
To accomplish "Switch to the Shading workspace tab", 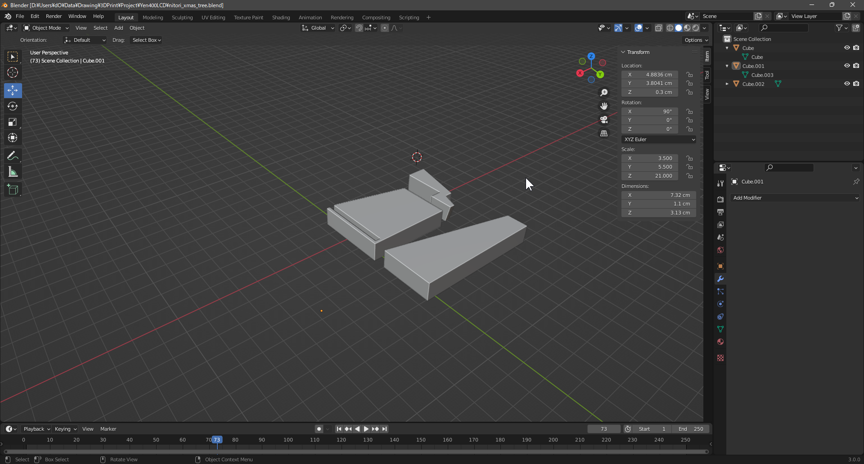I will [x=281, y=18].
